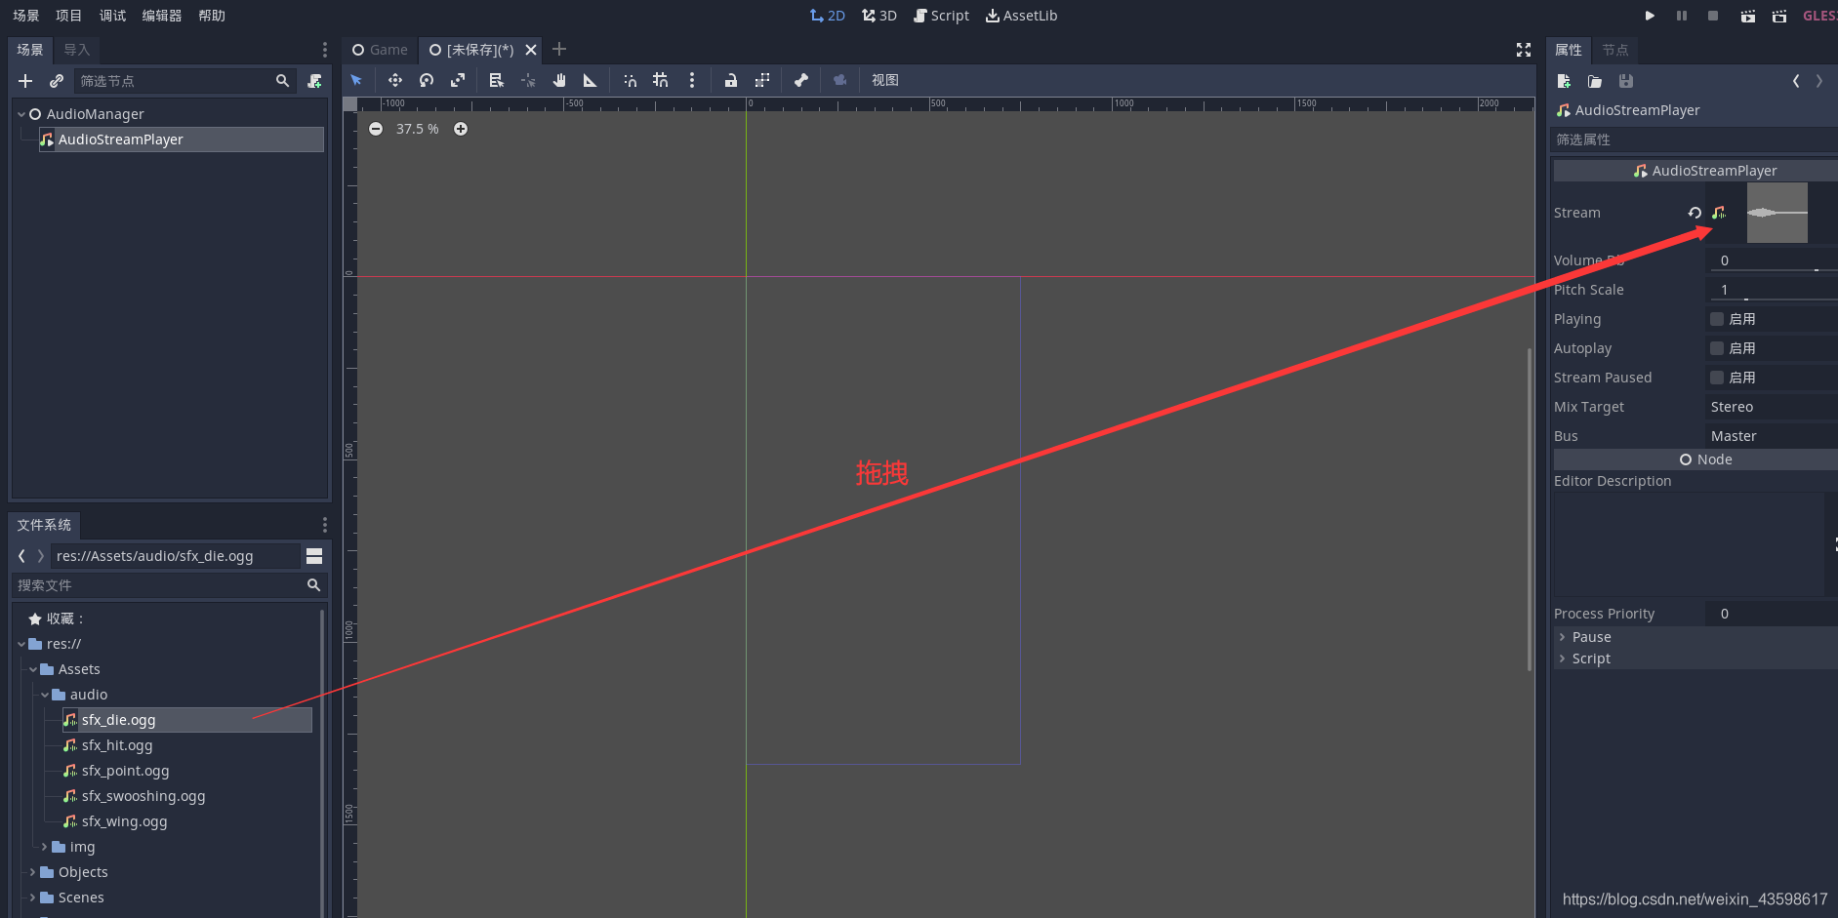Viewport: 1838px width, 918px height.
Task: Select the Ruler mode tool
Action: click(590, 80)
